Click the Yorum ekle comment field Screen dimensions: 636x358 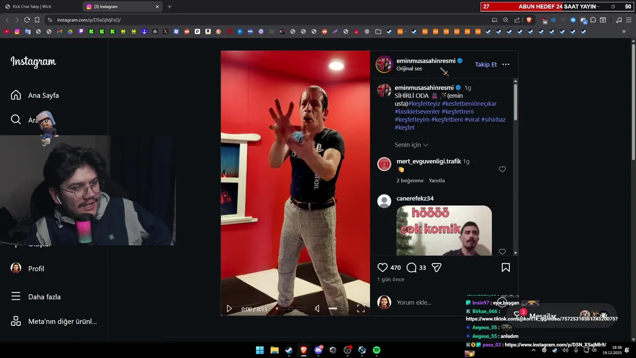point(414,302)
